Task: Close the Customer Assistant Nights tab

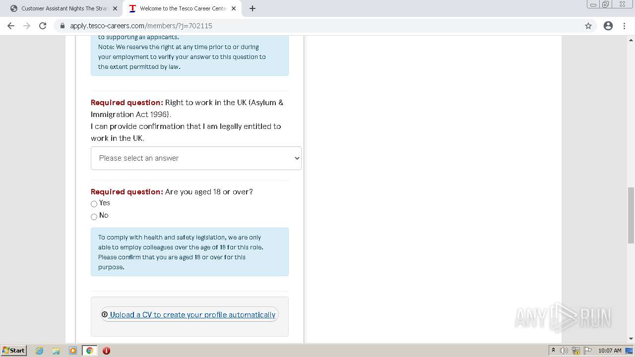Action: (x=115, y=8)
